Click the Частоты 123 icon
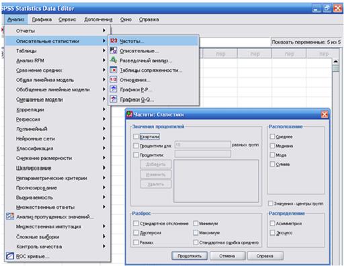 click(114, 41)
